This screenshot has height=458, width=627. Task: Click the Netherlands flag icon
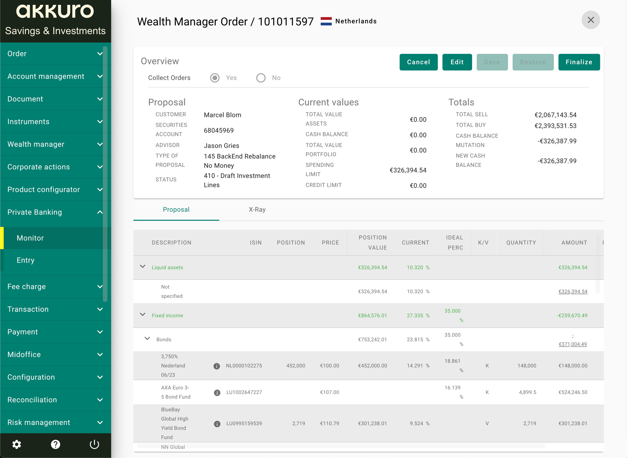(x=326, y=21)
